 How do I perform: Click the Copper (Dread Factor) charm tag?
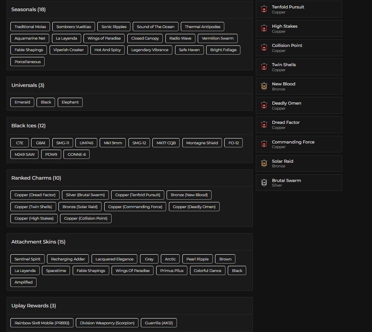coord(35,195)
